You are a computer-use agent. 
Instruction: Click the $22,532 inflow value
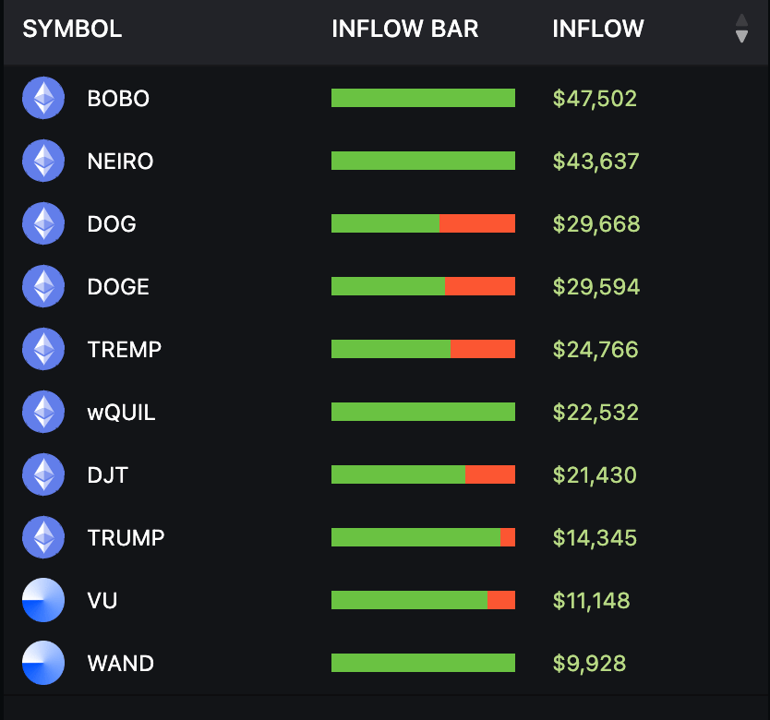[596, 412]
